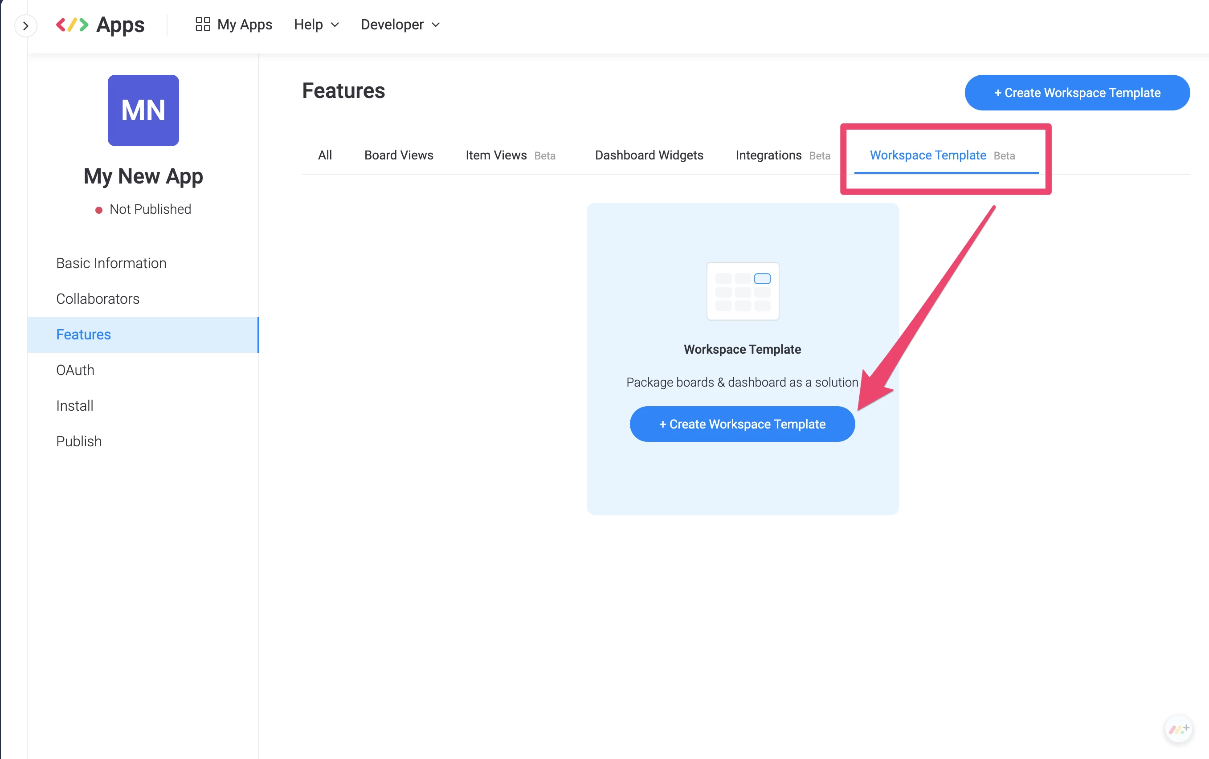The width and height of the screenshot is (1209, 759).
Task: Click the Workspace Template card illustration
Action: tap(743, 291)
